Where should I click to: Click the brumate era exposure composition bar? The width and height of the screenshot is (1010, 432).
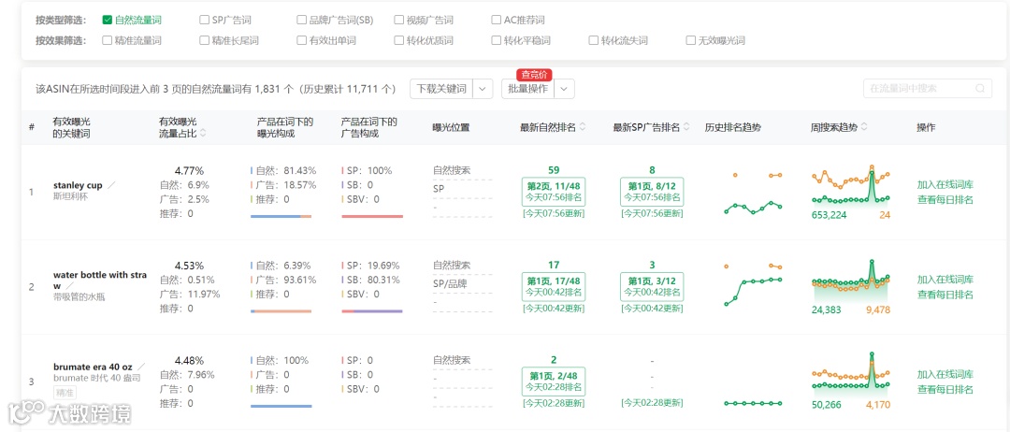[x=281, y=406]
